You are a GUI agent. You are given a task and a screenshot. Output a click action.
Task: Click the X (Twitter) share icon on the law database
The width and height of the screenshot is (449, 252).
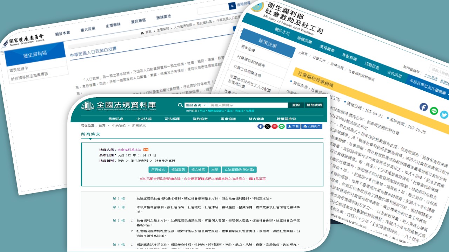[267, 126]
